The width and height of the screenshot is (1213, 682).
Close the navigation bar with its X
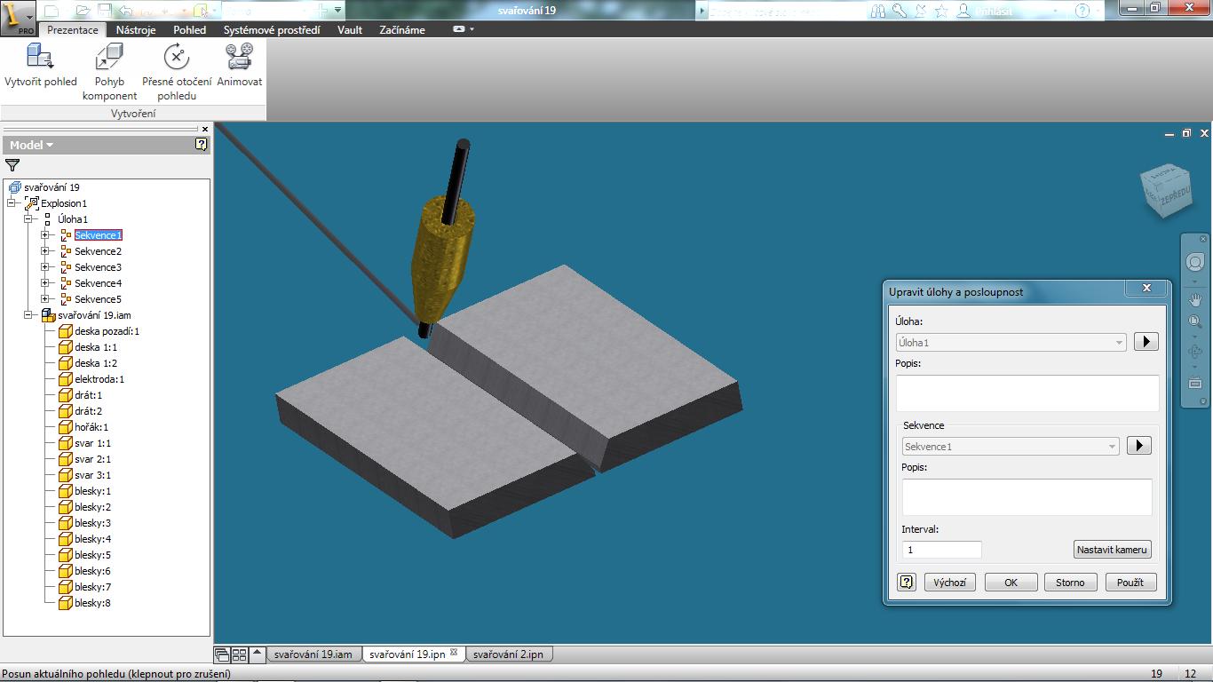pos(1204,239)
